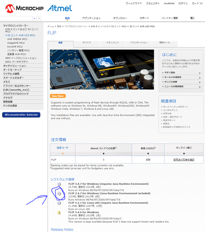The image size is (205, 232).
Task: Click the Buy Now button
Action: [58, 96]
